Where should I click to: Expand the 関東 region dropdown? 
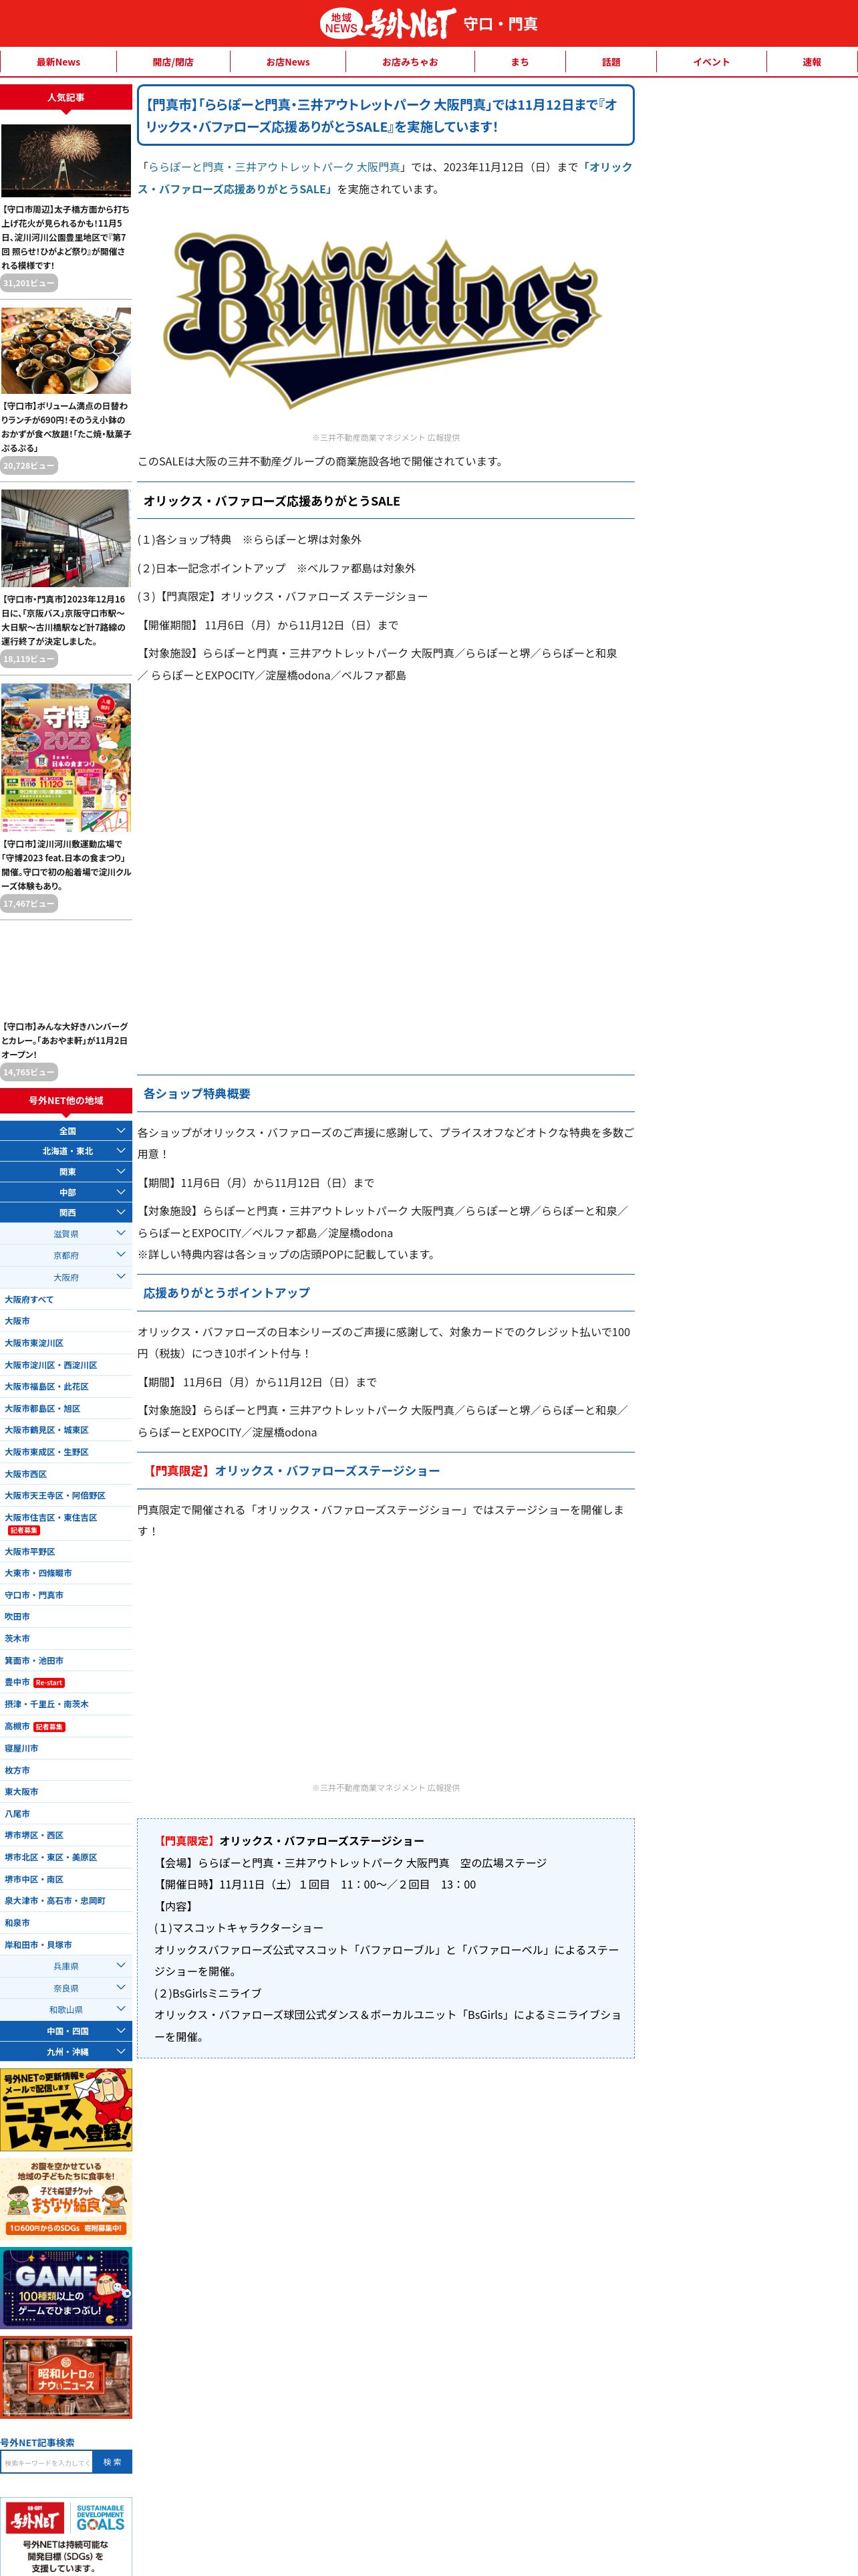coord(66,1172)
